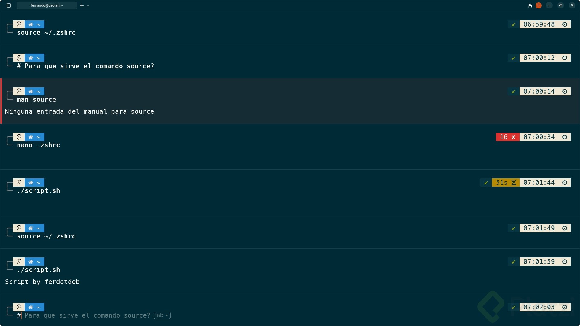This screenshot has height=326, width=580.
Task: Select the "Script by ferdotdeb" output line
Action: pyautogui.click(x=42, y=282)
